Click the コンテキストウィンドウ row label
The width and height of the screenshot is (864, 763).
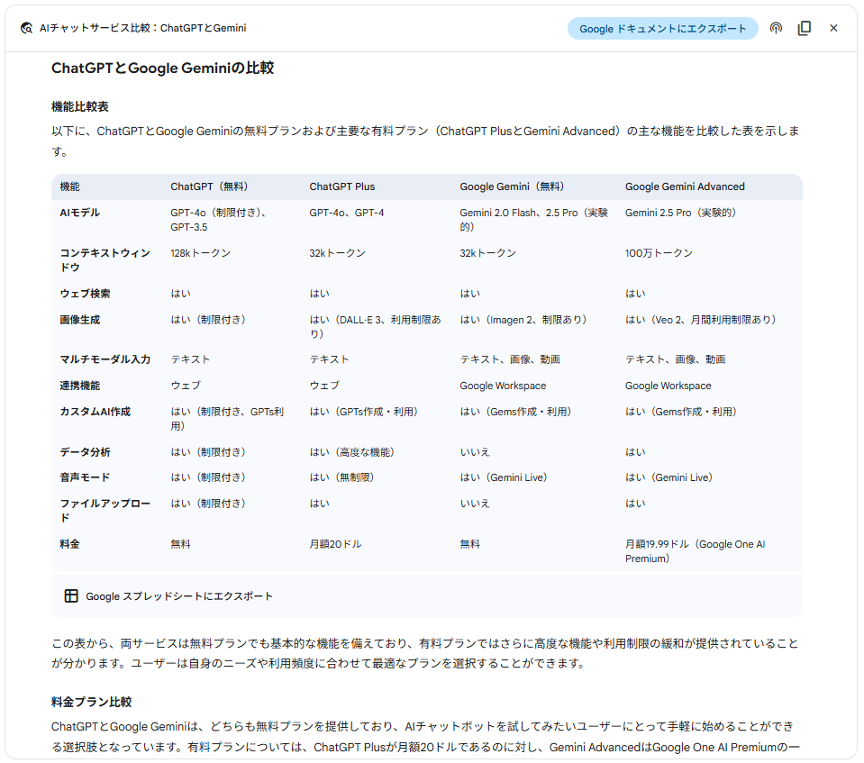[105, 260]
